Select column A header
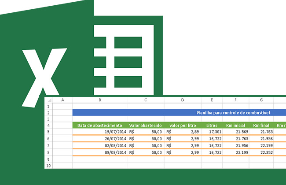This screenshot has width=286, height=185. [62, 100]
